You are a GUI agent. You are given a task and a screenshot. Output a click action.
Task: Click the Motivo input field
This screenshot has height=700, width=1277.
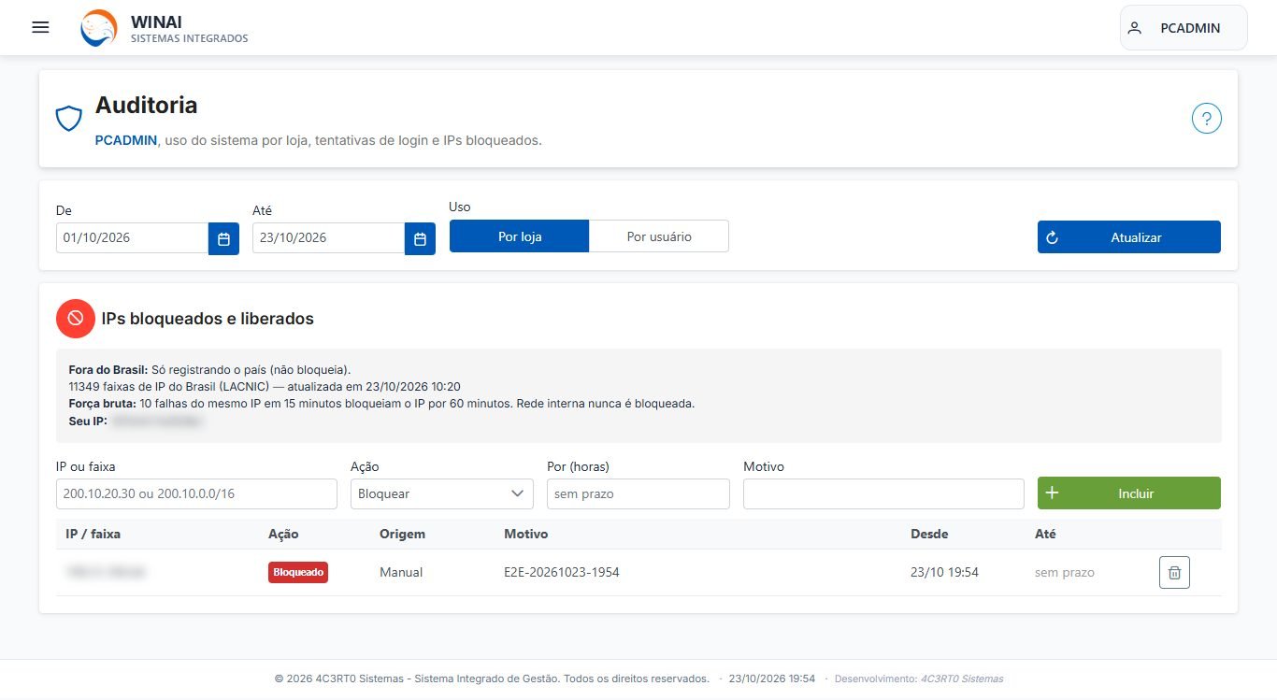click(x=883, y=493)
